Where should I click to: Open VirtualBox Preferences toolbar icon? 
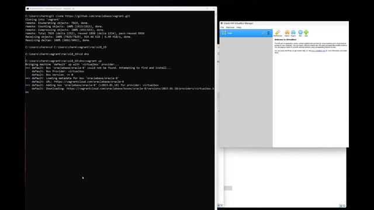tap(278, 33)
